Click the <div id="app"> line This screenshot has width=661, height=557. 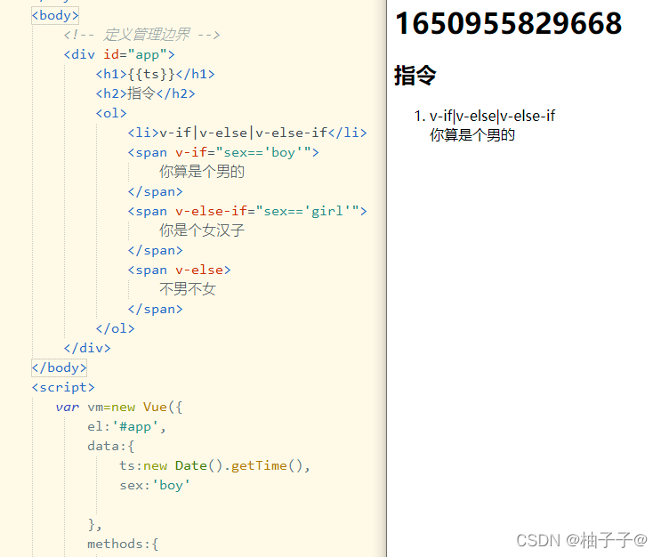point(119,54)
